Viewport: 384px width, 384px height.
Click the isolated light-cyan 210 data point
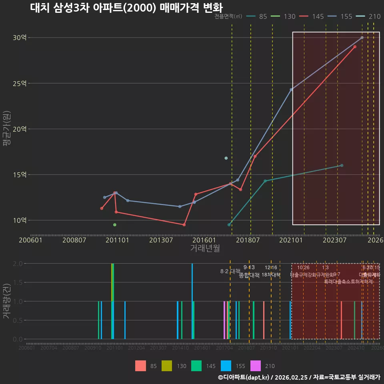click(x=226, y=158)
